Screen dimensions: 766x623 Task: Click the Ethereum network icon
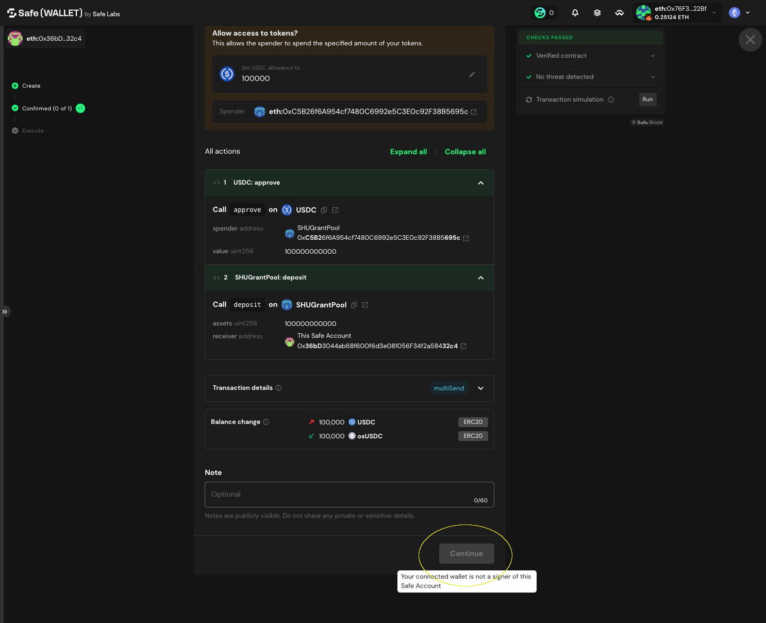(735, 13)
